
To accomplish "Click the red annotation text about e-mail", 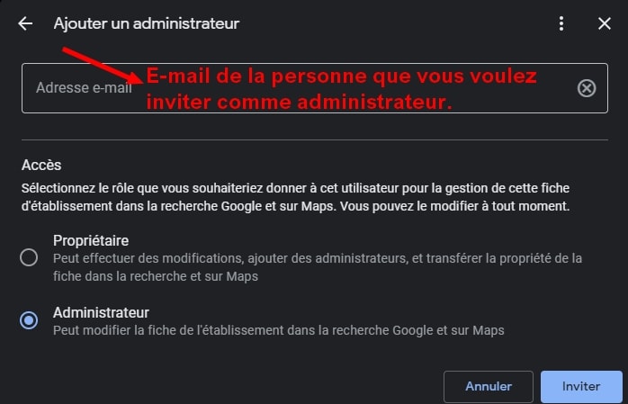I will 341,89.
